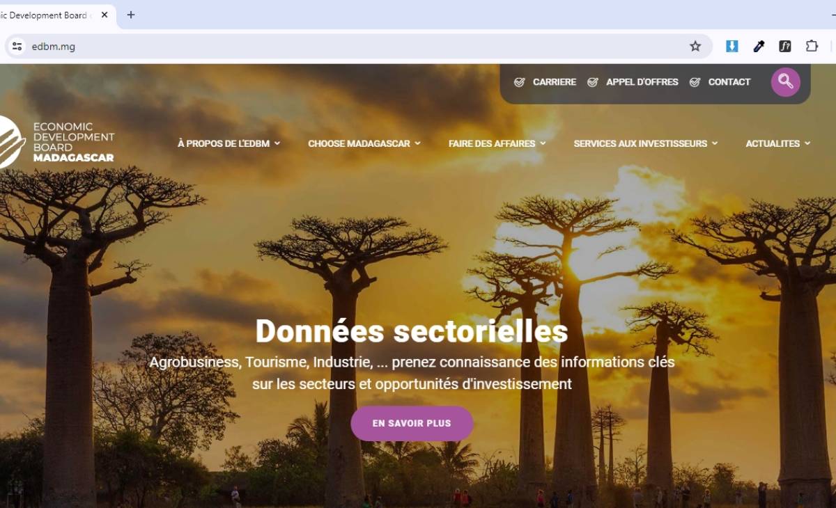
Task: Activate the eyedropper color picker extension
Action: pos(759,47)
